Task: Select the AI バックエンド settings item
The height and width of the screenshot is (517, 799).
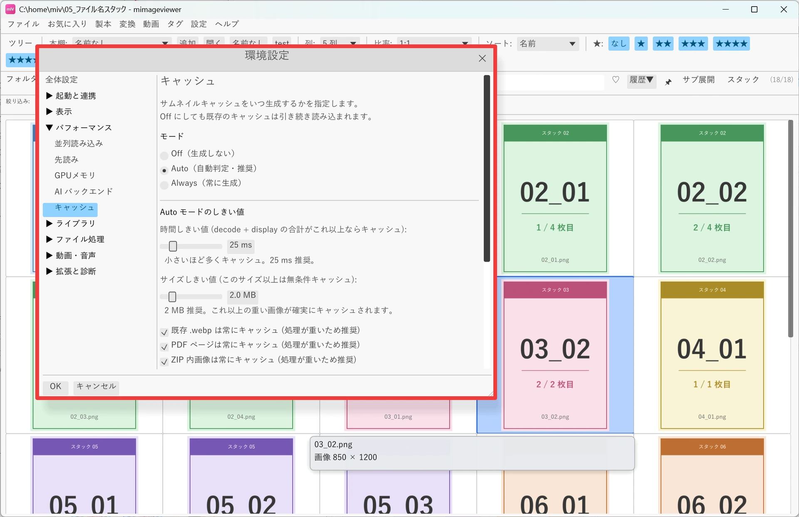Action: coord(84,191)
